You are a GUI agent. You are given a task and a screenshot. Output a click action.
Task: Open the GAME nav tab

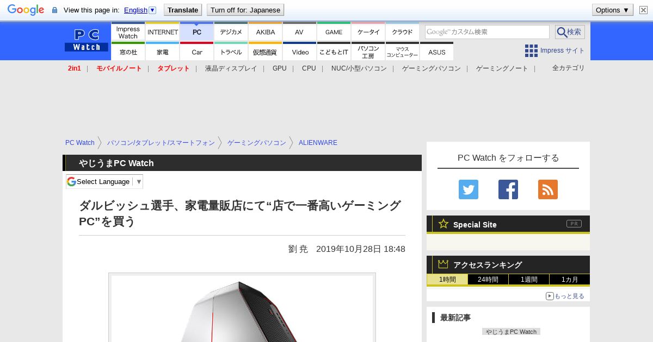(334, 32)
